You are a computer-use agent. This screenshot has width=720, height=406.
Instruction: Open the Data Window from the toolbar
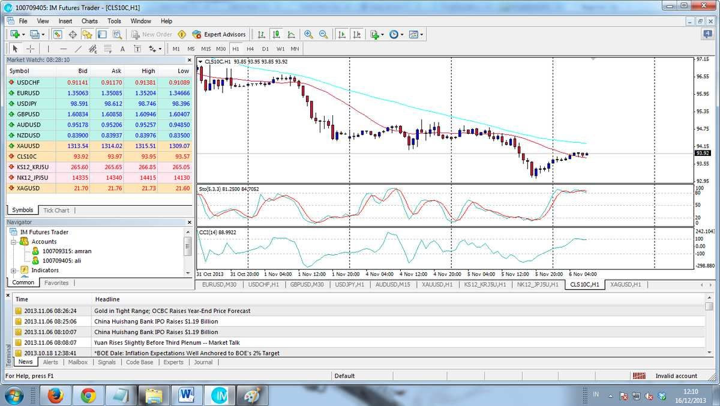pyautogui.click(x=73, y=34)
